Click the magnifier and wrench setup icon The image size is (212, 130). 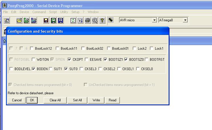[95, 20]
